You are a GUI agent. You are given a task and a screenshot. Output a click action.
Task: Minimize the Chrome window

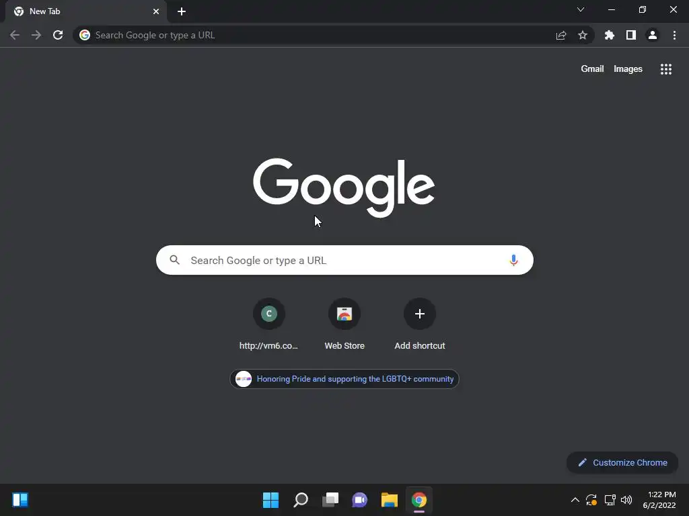(x=611, y=9)
